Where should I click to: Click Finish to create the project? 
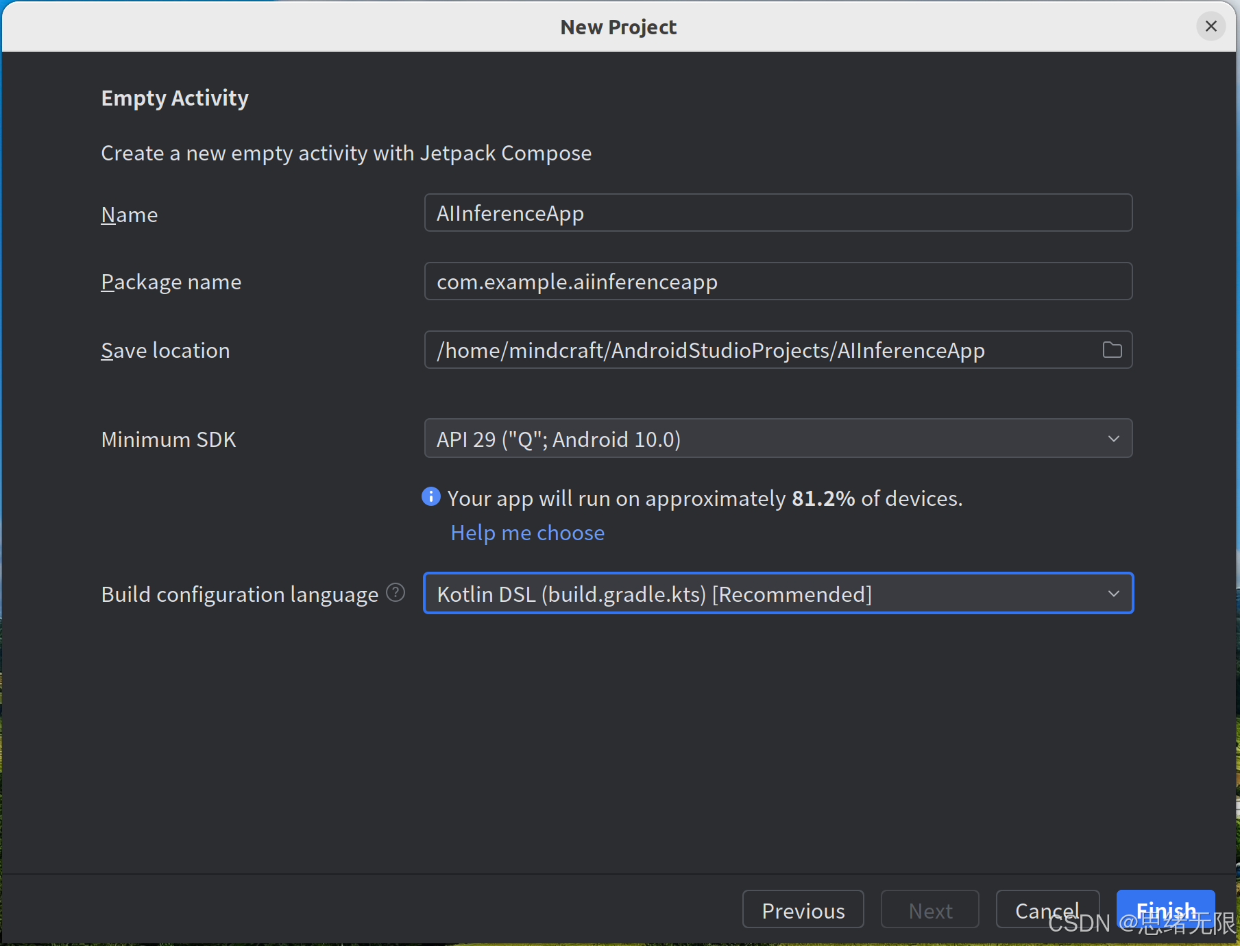pos(1165,910)
